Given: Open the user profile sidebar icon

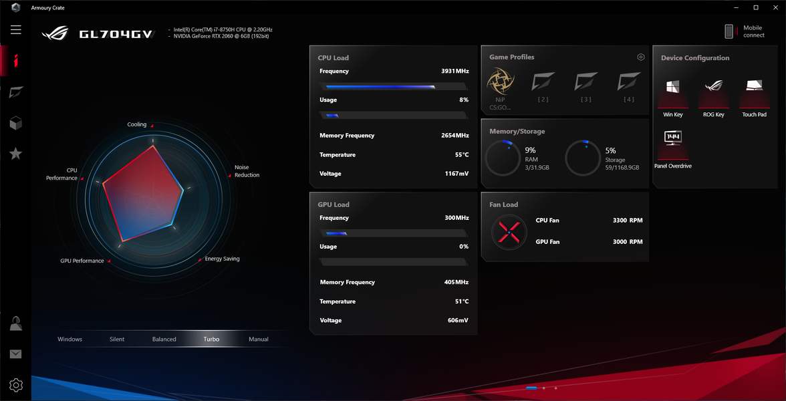Looking at the screenshot, I should point(16,323).
